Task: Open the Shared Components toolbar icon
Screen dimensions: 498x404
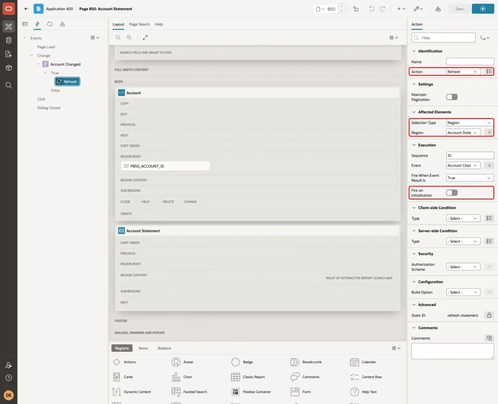Action: [438, 9]
